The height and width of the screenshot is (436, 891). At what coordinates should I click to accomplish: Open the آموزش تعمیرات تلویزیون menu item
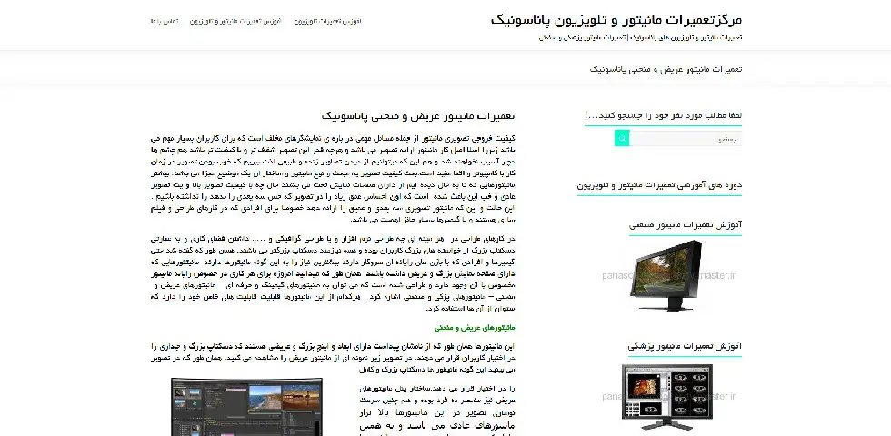(327, 21)
